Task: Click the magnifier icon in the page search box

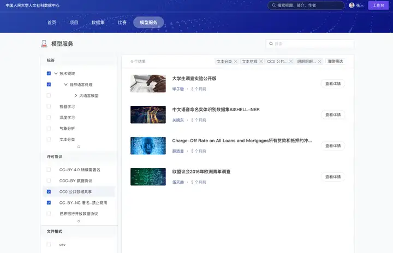Action: coord(271,44)
